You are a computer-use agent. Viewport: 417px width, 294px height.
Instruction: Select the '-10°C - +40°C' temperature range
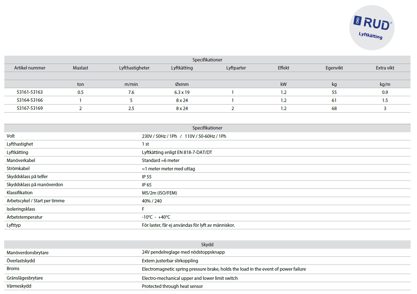pyautogui.click(x=156, y=217)
